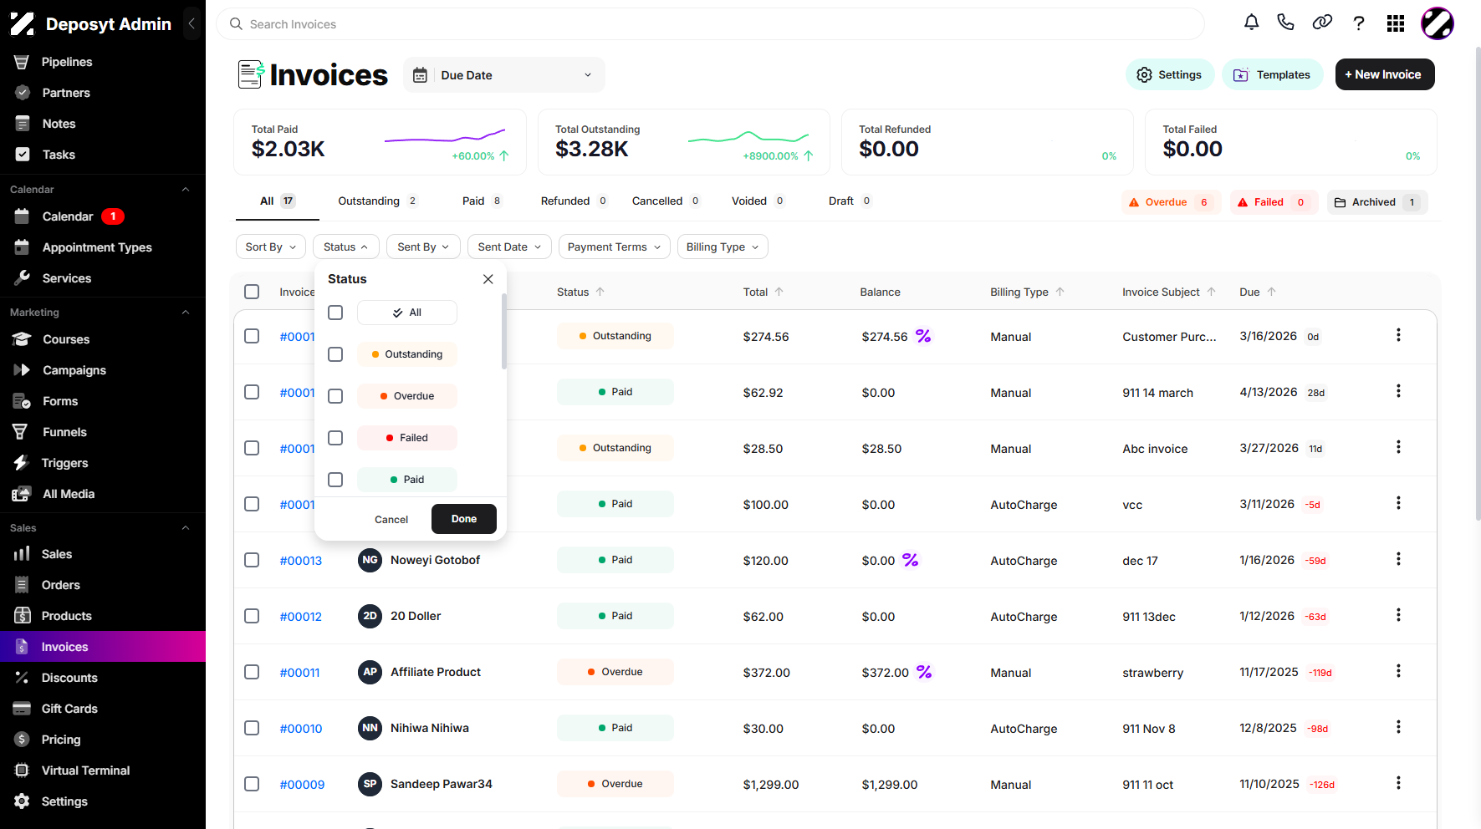Confirm status filter with Done
This screenshot has height=829, width=1481.
tap(464, 519)
